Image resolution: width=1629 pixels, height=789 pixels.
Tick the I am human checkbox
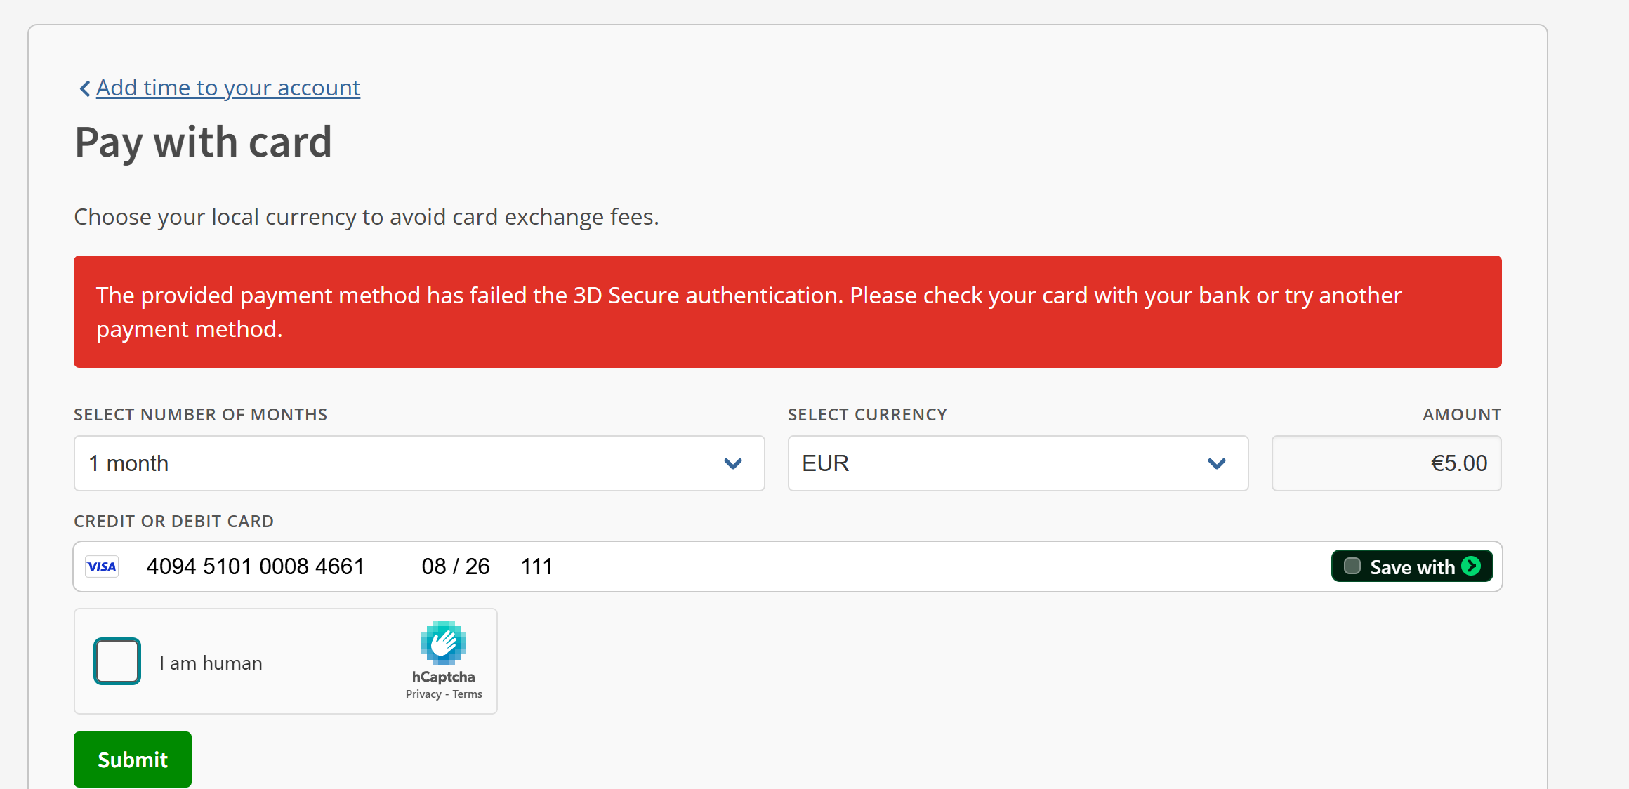click(x=117, y=661)
